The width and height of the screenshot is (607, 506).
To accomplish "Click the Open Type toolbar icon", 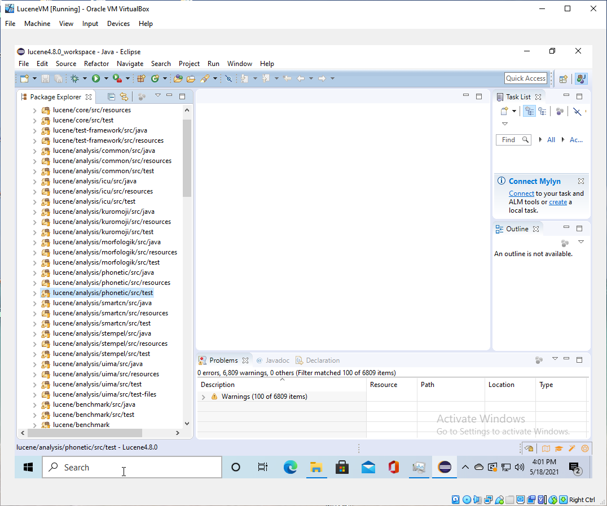I will click(x=178, y=78).
